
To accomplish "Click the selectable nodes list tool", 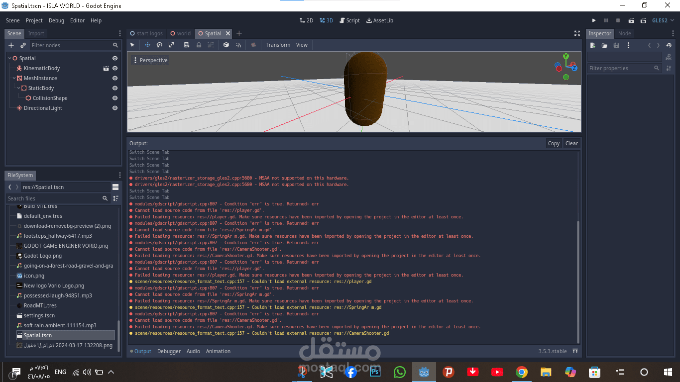I will [187, 45].
